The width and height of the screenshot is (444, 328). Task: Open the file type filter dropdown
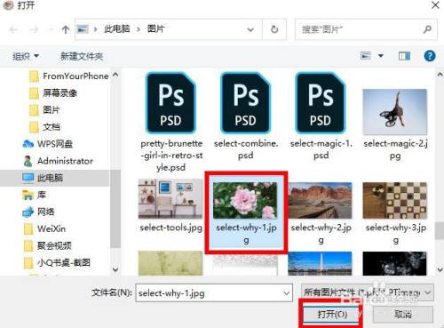368,292
